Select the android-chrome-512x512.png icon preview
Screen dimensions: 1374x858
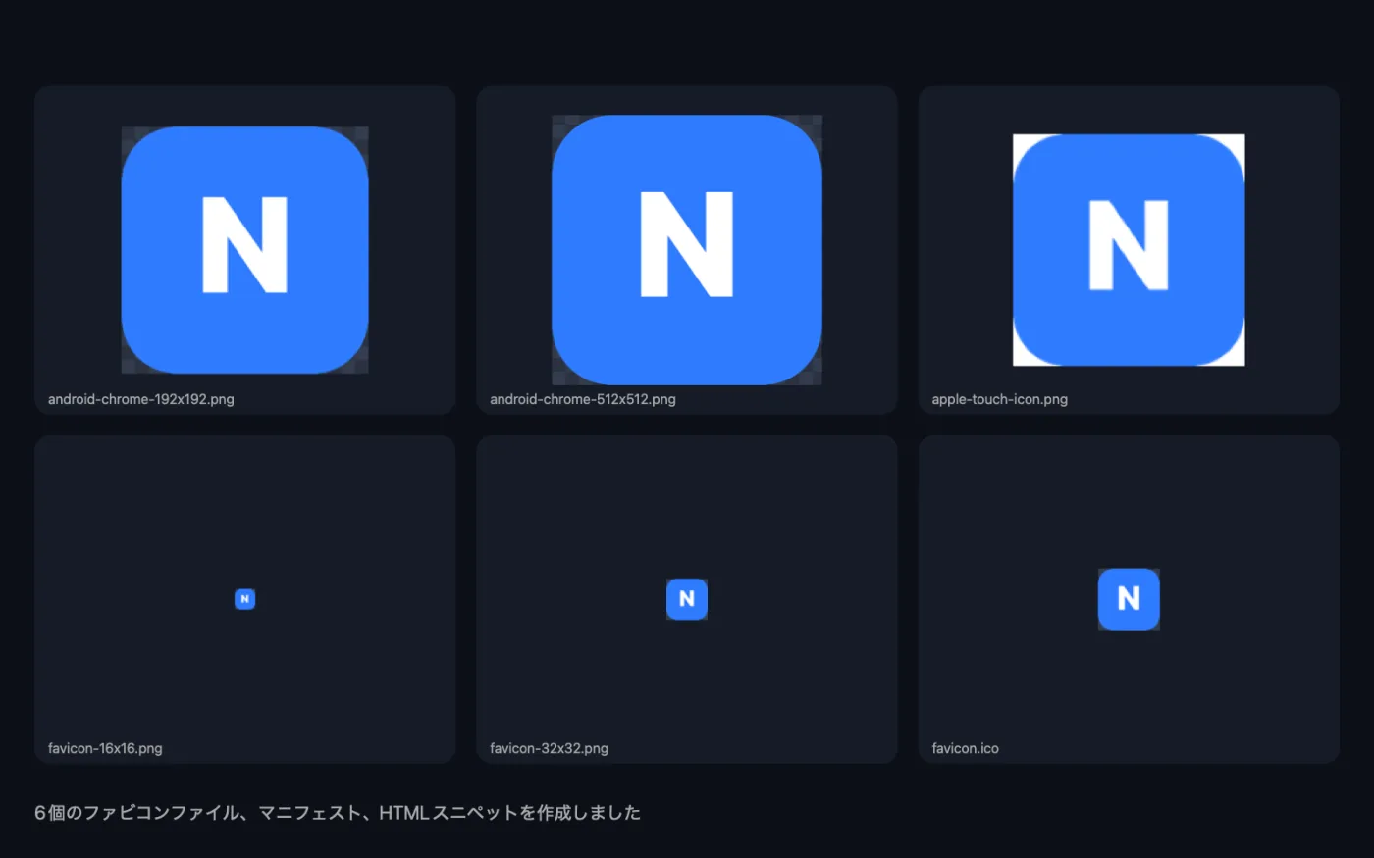(687, 250)
